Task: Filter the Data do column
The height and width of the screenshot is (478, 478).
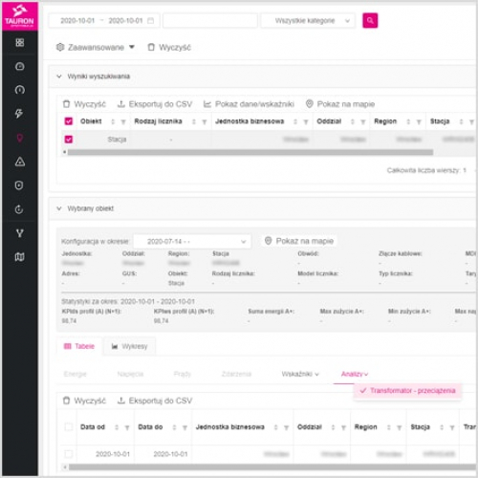Action: [185, 427]
